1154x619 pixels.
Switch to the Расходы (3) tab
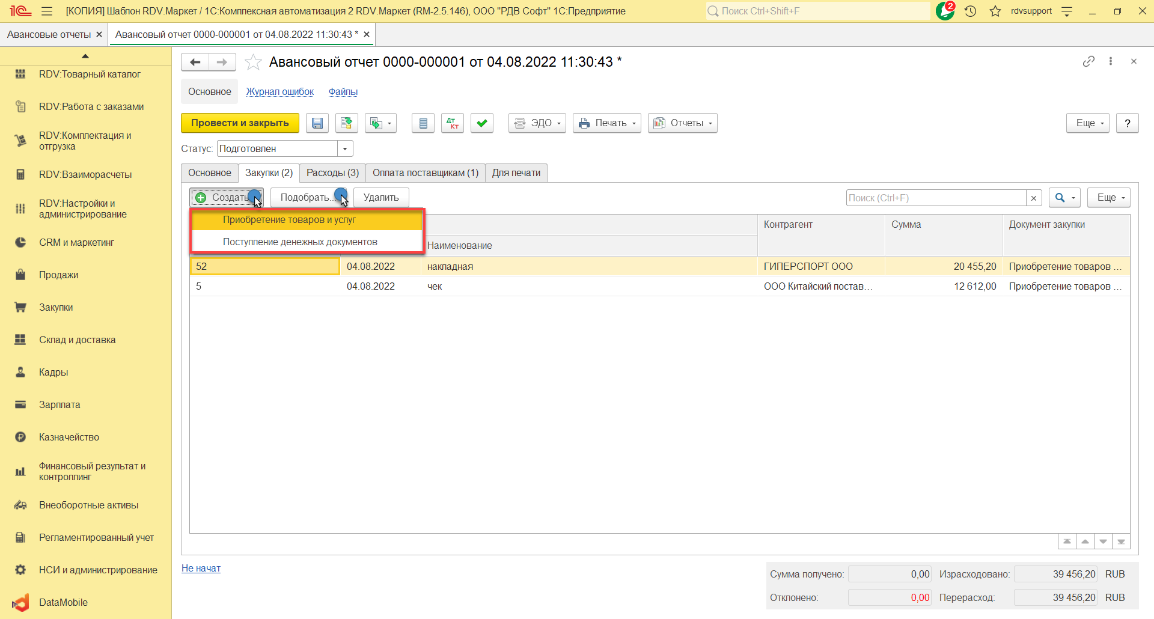(x=332, y=173)
